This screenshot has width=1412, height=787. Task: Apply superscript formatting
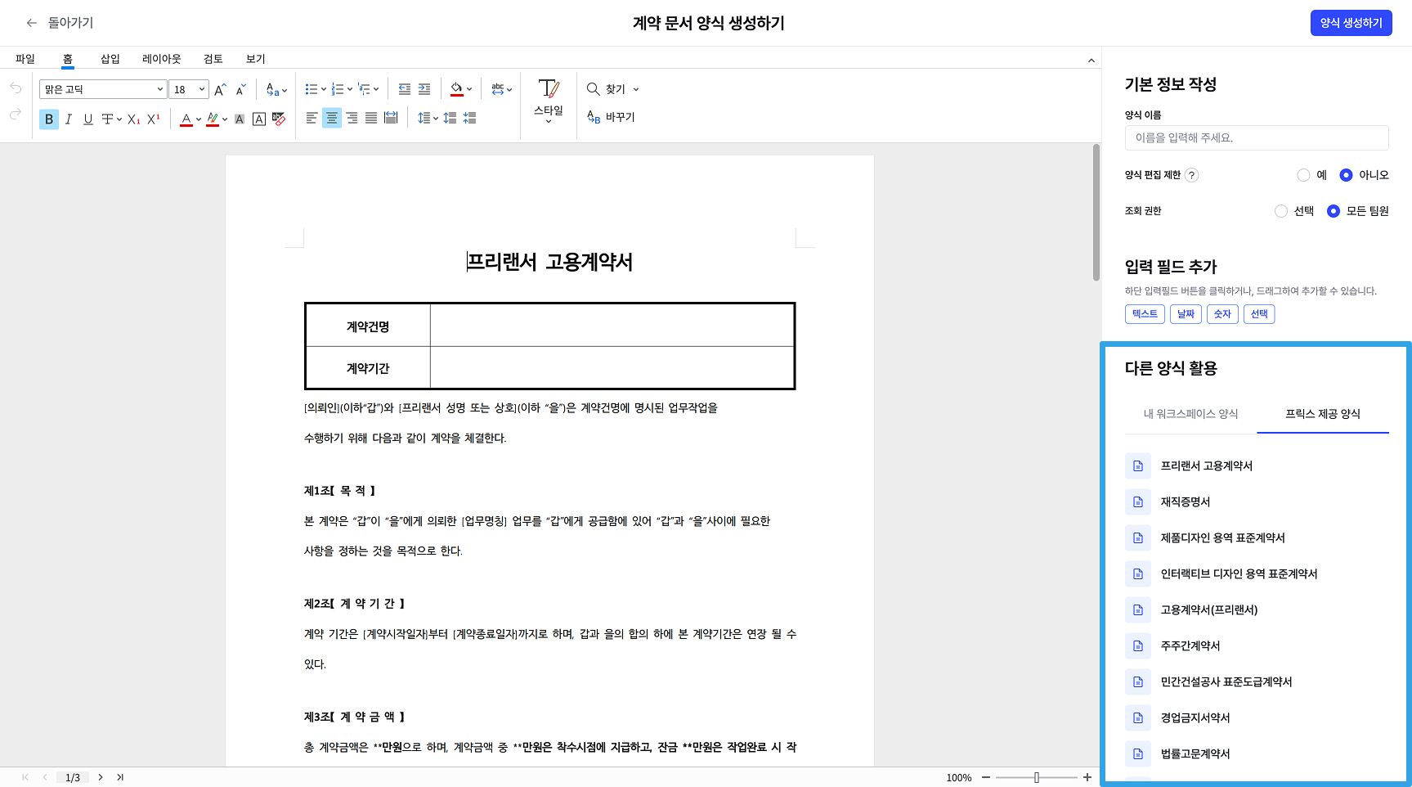(x=154, y=119)
